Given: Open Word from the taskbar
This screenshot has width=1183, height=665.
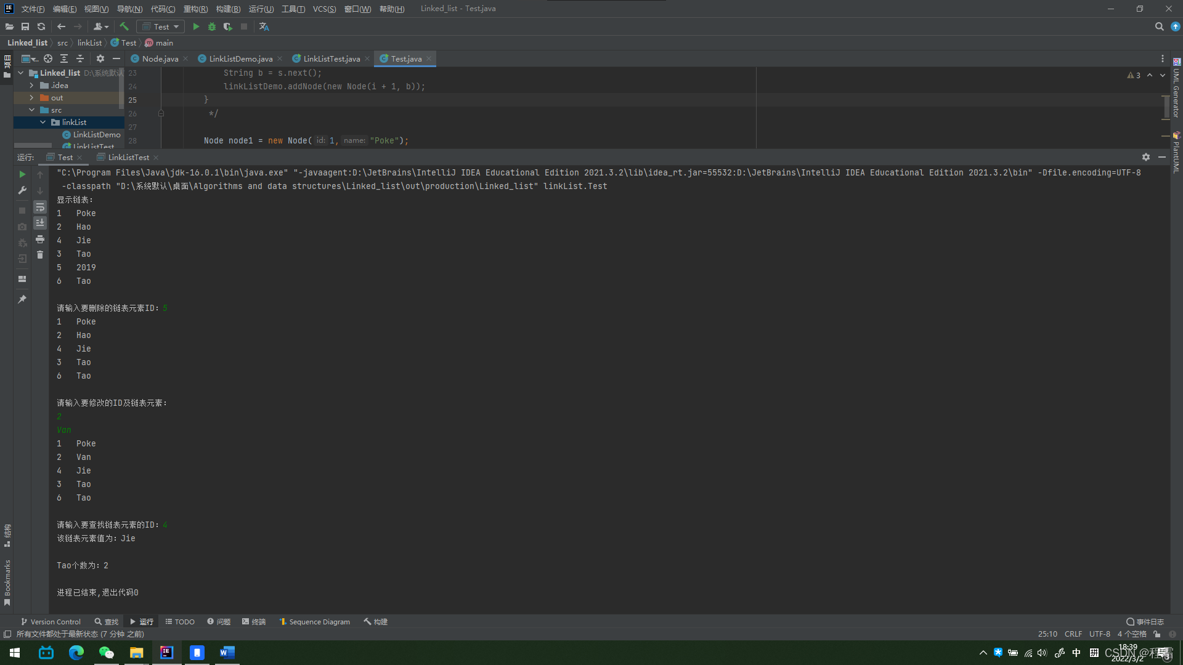Looking at the screenshot, I should coord(227,653).
